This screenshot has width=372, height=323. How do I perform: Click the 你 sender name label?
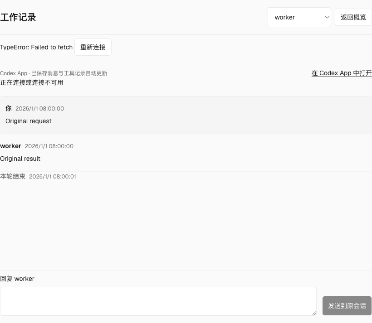click(9, 109)
